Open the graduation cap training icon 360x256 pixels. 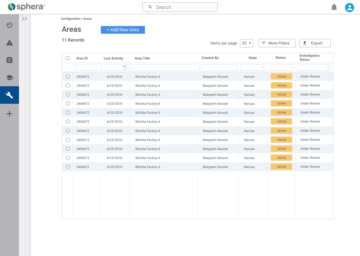(9, 77)
